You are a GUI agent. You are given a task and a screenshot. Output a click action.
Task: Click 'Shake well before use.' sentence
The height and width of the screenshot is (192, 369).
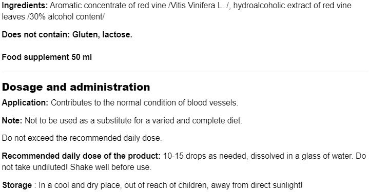(111, 167)
